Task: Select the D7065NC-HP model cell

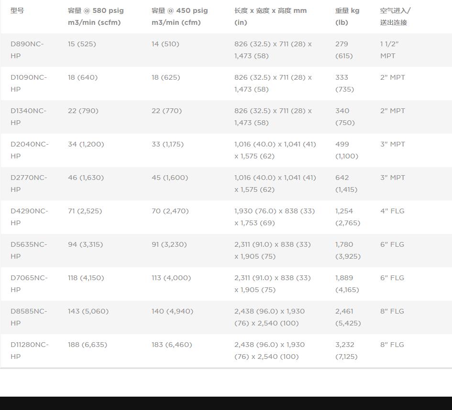Action: [29, 284]
